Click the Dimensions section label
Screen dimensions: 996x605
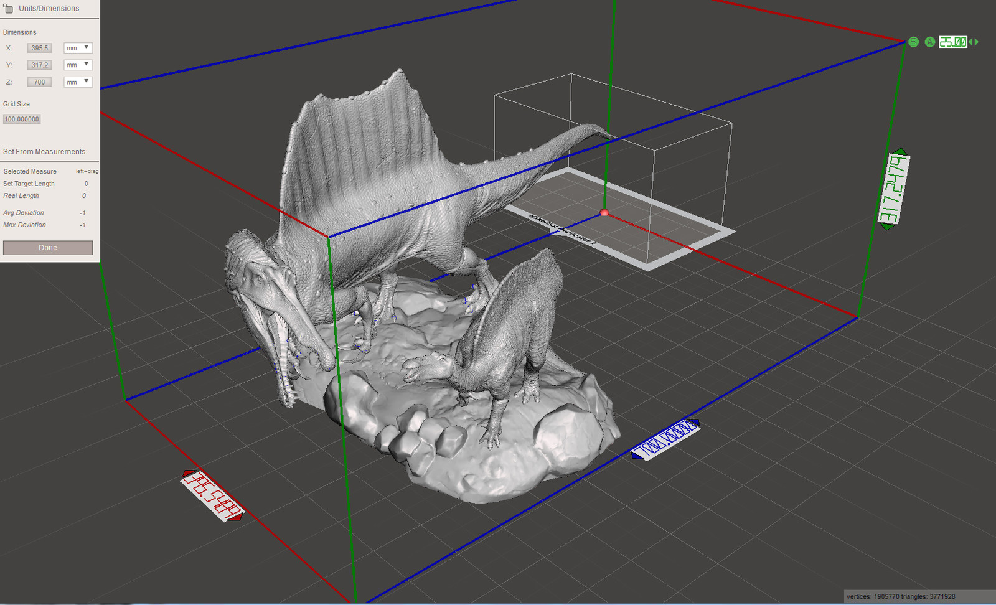(19, 32)
